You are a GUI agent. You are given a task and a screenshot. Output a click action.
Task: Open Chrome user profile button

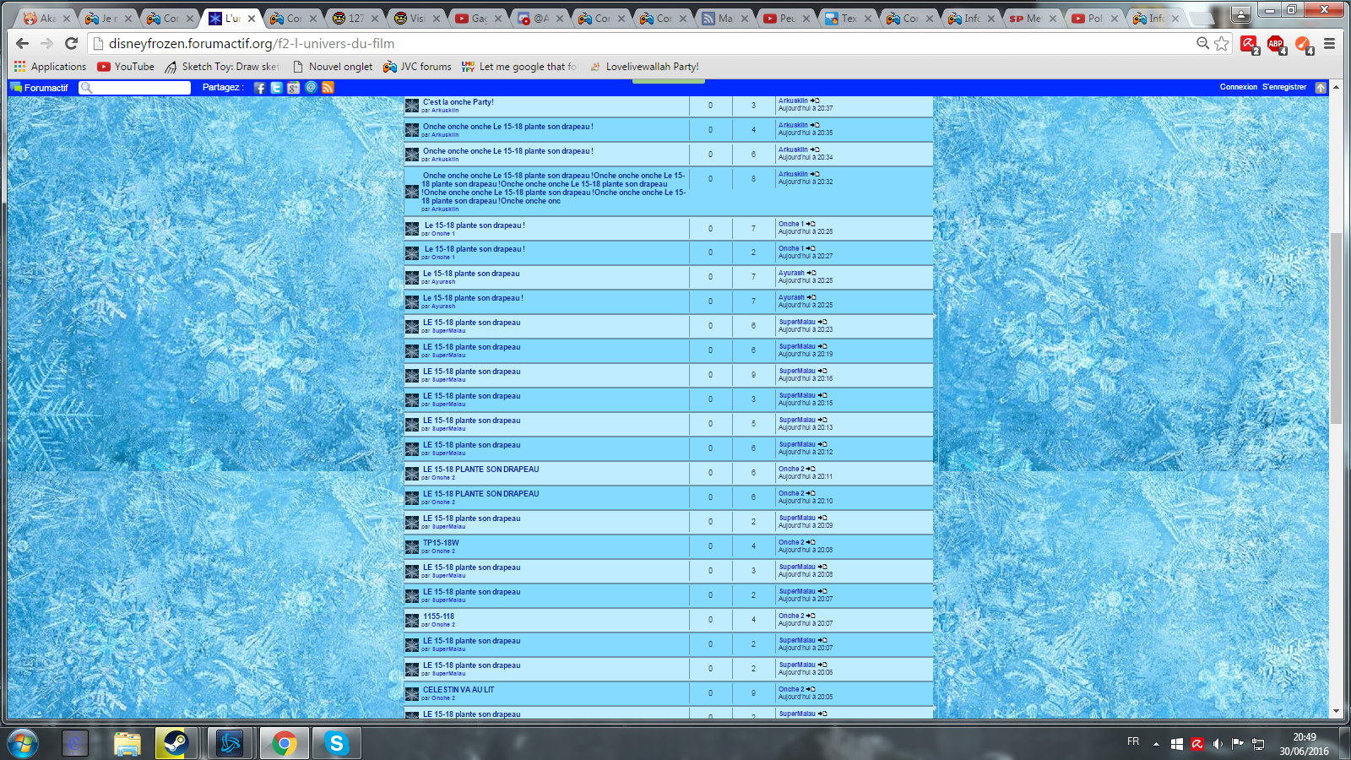(x=1240, y=14)
